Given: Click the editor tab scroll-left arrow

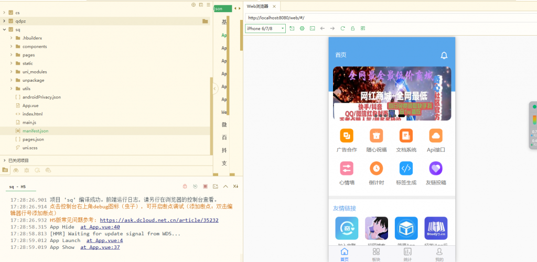Looking at the screenshot, I should (235, 8).
